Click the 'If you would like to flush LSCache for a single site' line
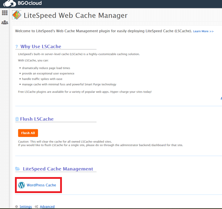222x209 pixels. [101, 145]
